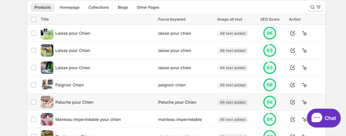
Task: Click AI sparkle icon for Peignoir Chien
Action: coord(304,85)
